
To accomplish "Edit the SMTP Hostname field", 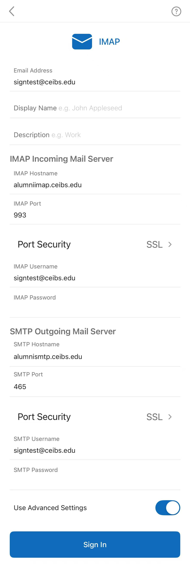I will click(95, 357).
